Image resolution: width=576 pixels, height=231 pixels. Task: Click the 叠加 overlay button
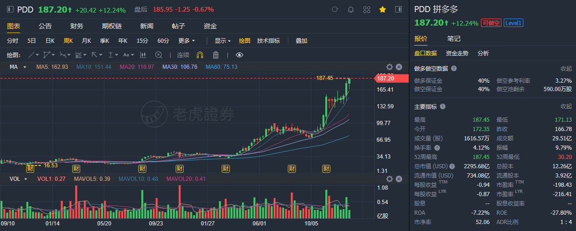tap(302, 40)
